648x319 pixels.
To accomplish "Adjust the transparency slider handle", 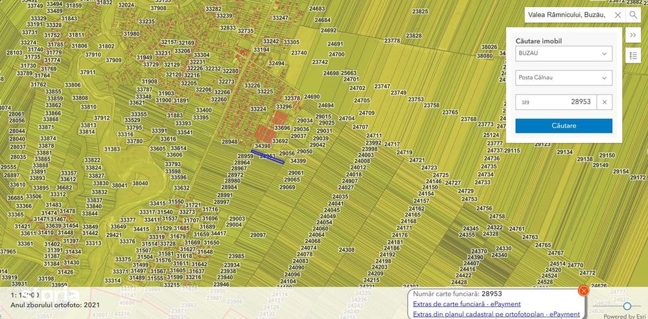I will click(627, 306).
